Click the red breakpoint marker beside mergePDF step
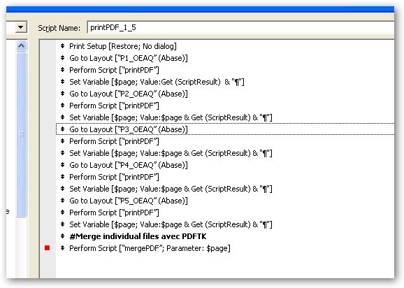 tap(47, 248)
